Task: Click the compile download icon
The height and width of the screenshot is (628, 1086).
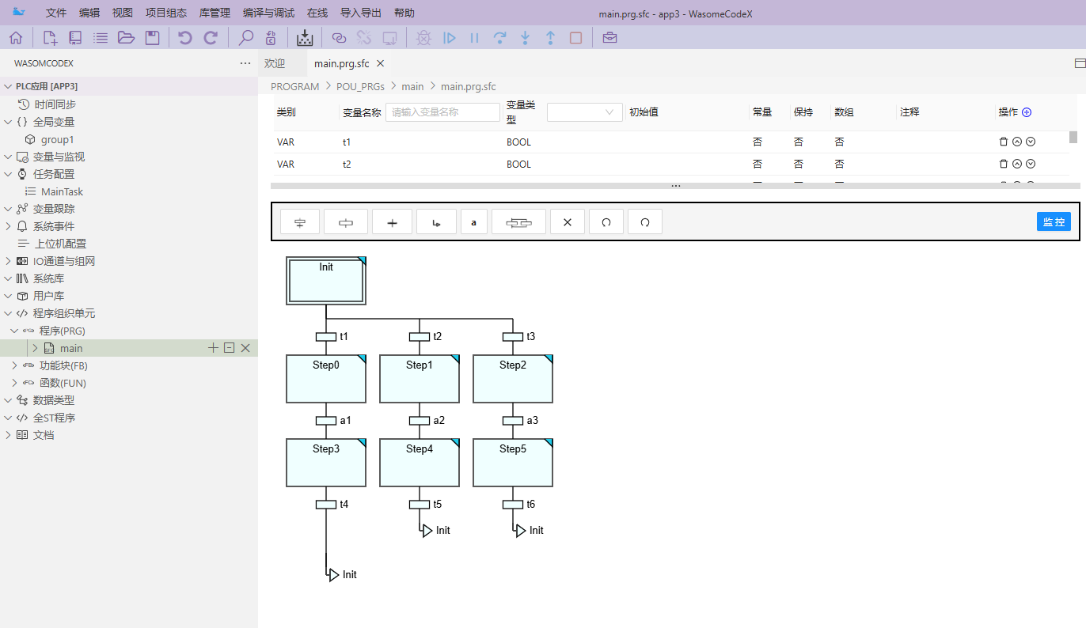Action: point(305,37)
